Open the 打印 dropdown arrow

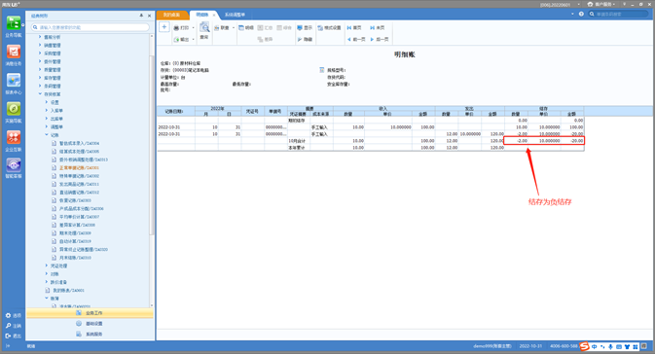point(193,28)
